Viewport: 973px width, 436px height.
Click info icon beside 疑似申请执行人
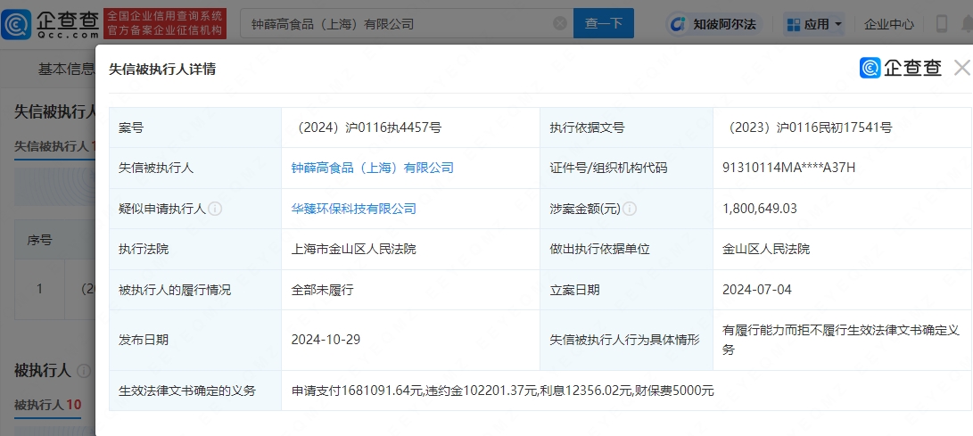pyautogui.click(x=215, y=209)
